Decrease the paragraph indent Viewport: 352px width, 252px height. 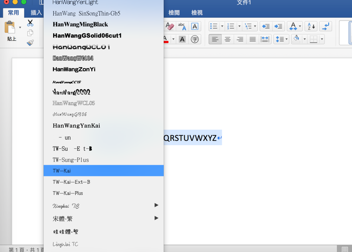pos(266,26)
